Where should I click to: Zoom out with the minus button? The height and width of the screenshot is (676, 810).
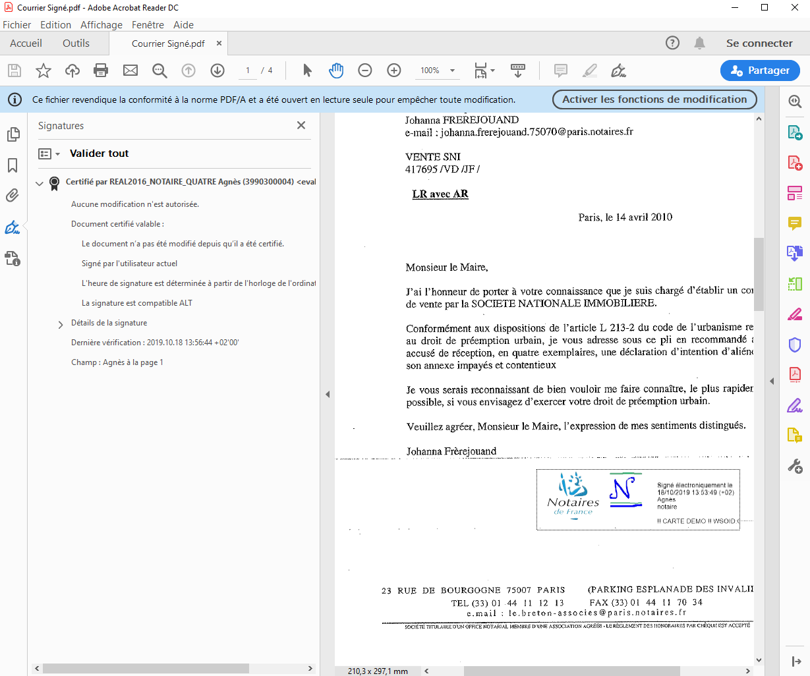click(x=365, y=70)
